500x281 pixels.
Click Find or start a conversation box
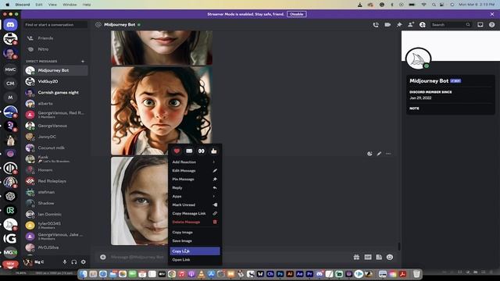55,24
